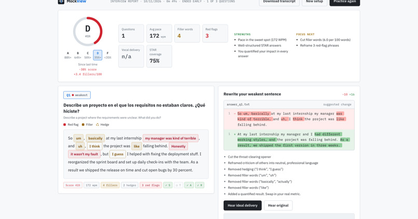Click '+3.4 fillers/100' change text
Viewport: 418px width, 219px height.
click(88, 74)
